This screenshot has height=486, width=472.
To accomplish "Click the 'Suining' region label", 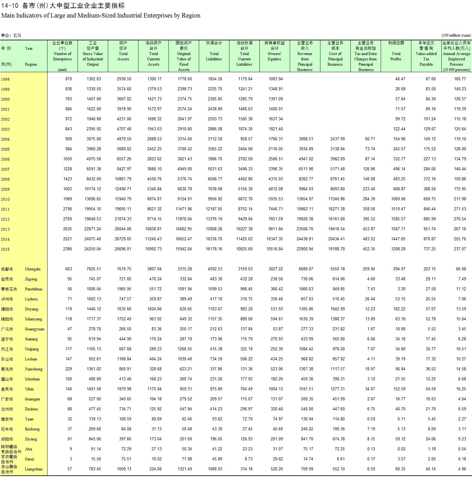I will tap(31, 339).
